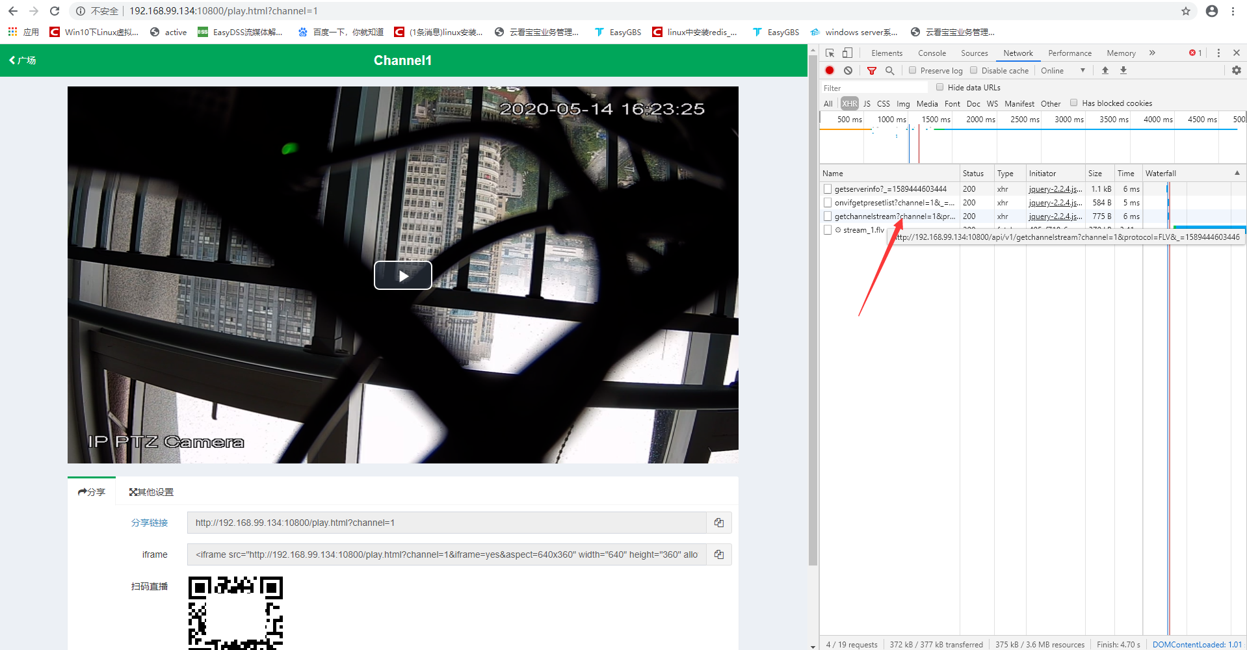The image size is (1247, 650).
Task: Filter requests by Img
Action: pos(903,103)
